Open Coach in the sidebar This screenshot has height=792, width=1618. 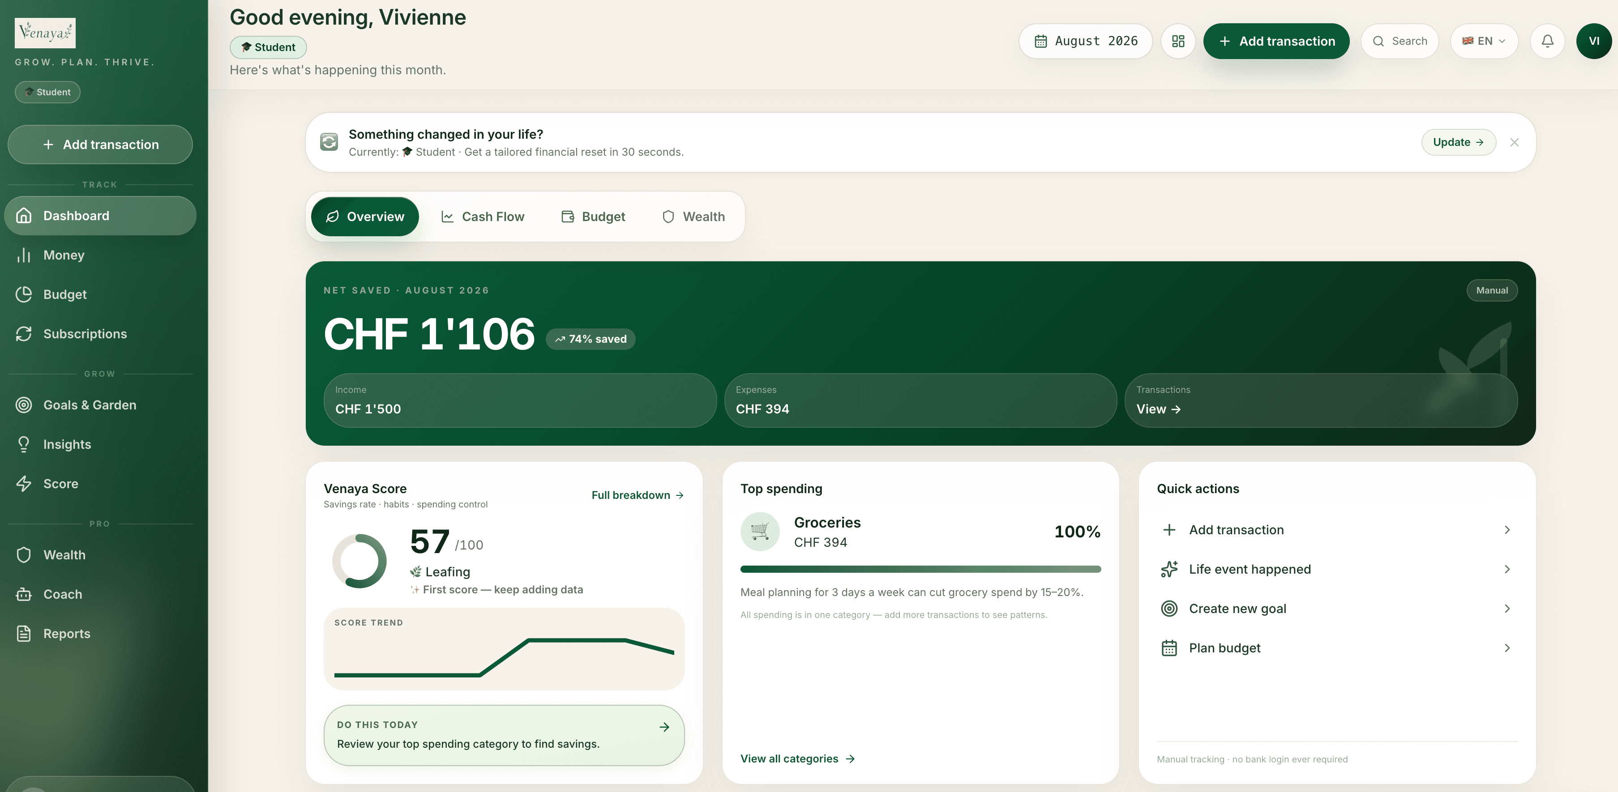coord(100,594)
